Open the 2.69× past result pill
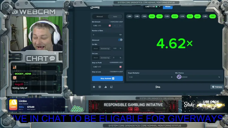The image size is (228, 128). pos(212,16)
